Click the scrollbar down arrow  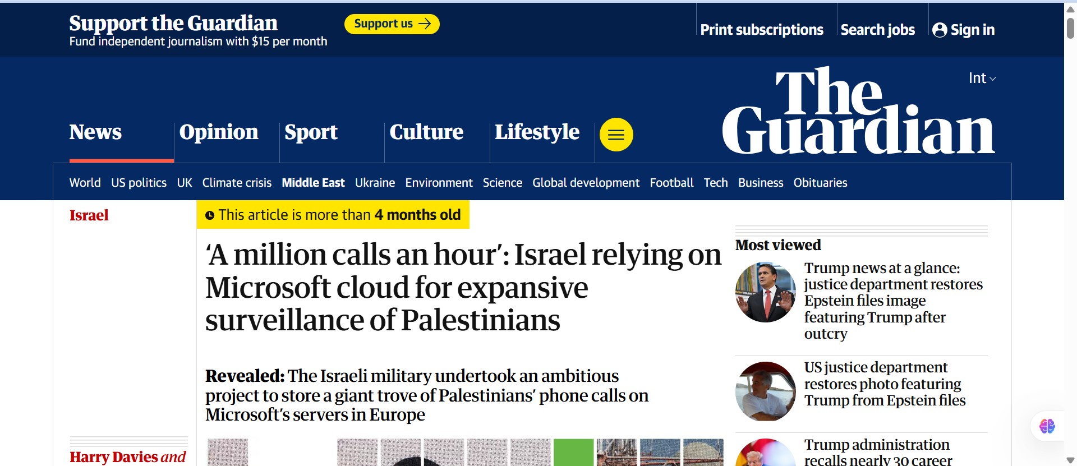click(1070, 460)
